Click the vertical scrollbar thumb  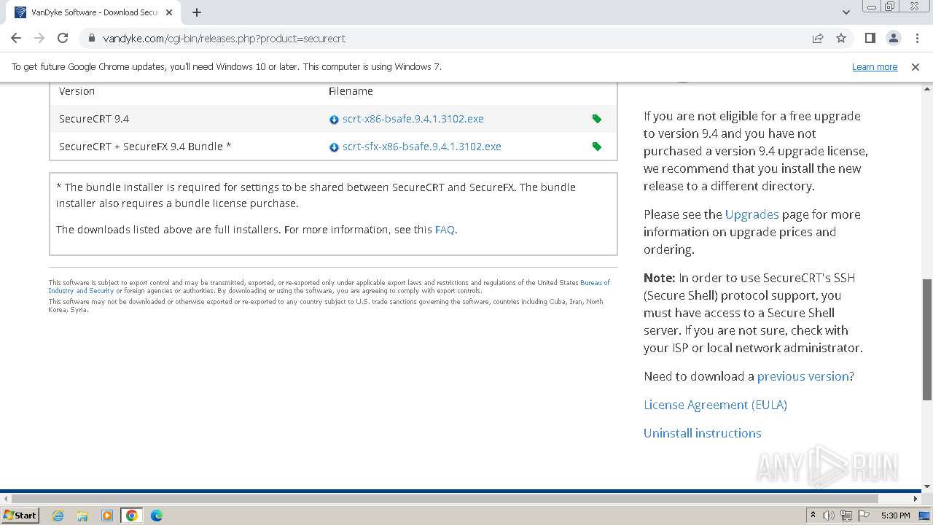(927, 340)
